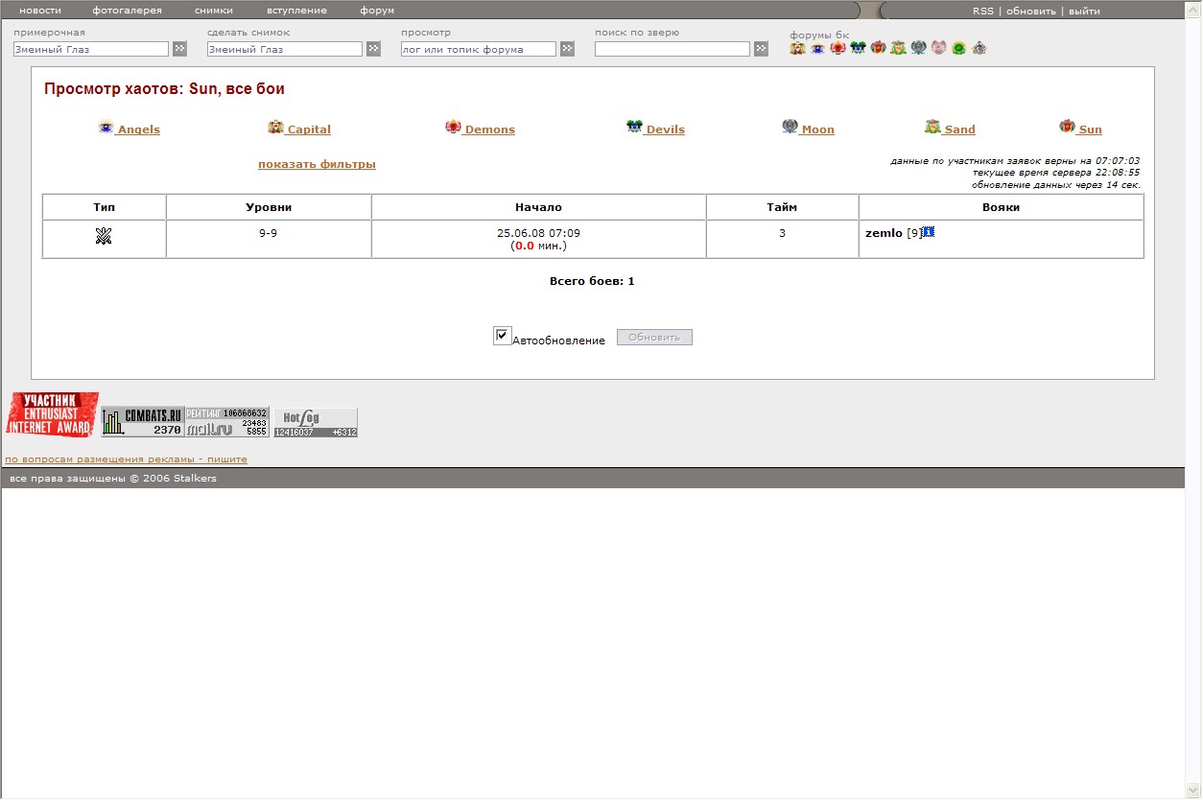Click into 'поиск по зверю' search field

coord(672,49)
